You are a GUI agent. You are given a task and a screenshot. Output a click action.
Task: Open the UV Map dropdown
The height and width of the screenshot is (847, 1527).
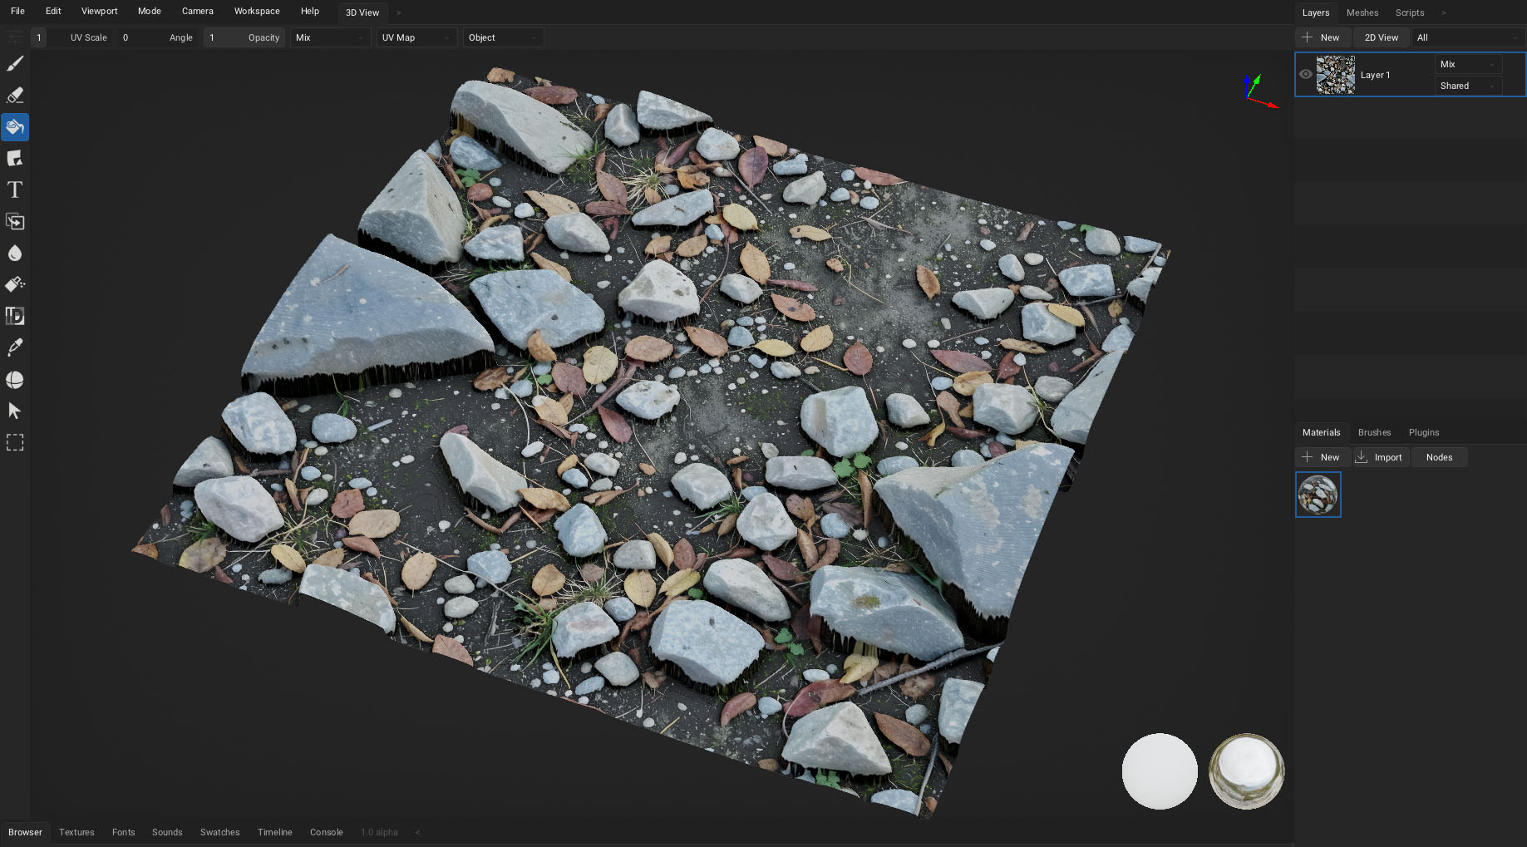[416, 37]
